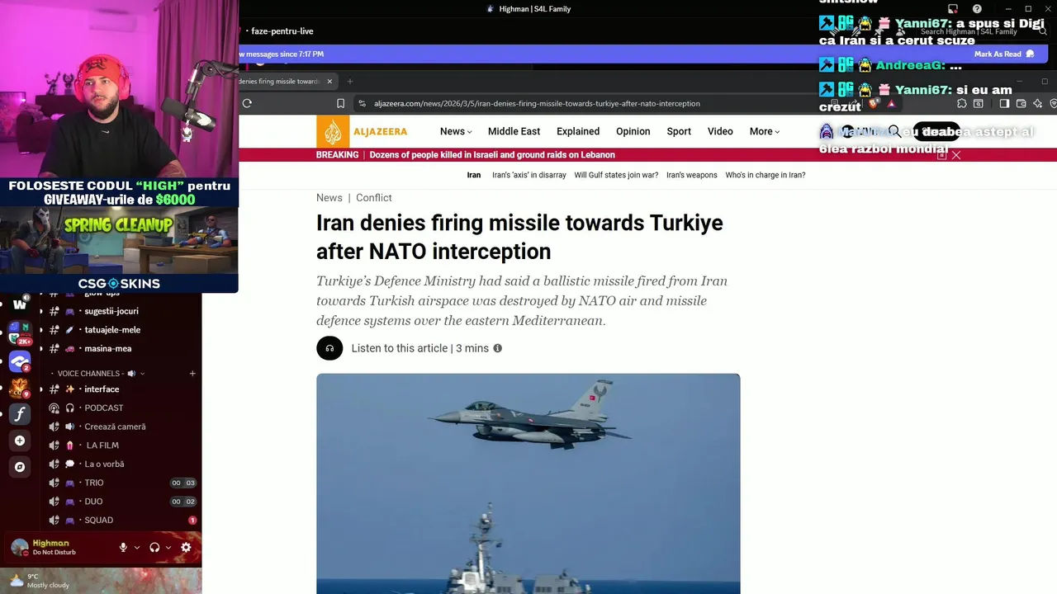Reload the browser page
Screen dimensions: 1057x594
point(247,103)
